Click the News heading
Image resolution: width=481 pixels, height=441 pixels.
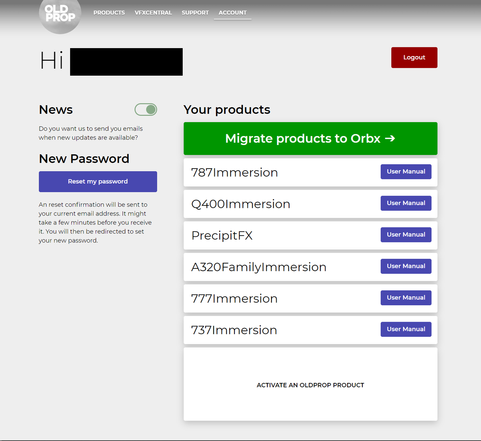click(x=56, y=110)
